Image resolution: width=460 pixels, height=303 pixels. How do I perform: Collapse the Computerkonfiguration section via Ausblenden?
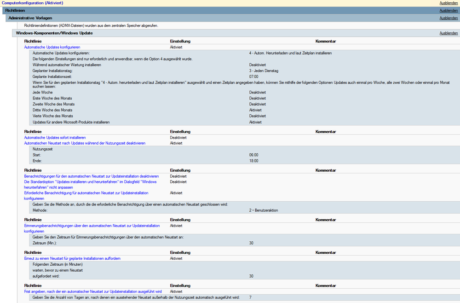[448, 3]
